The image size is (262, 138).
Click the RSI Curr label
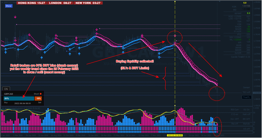coord(235,110)
